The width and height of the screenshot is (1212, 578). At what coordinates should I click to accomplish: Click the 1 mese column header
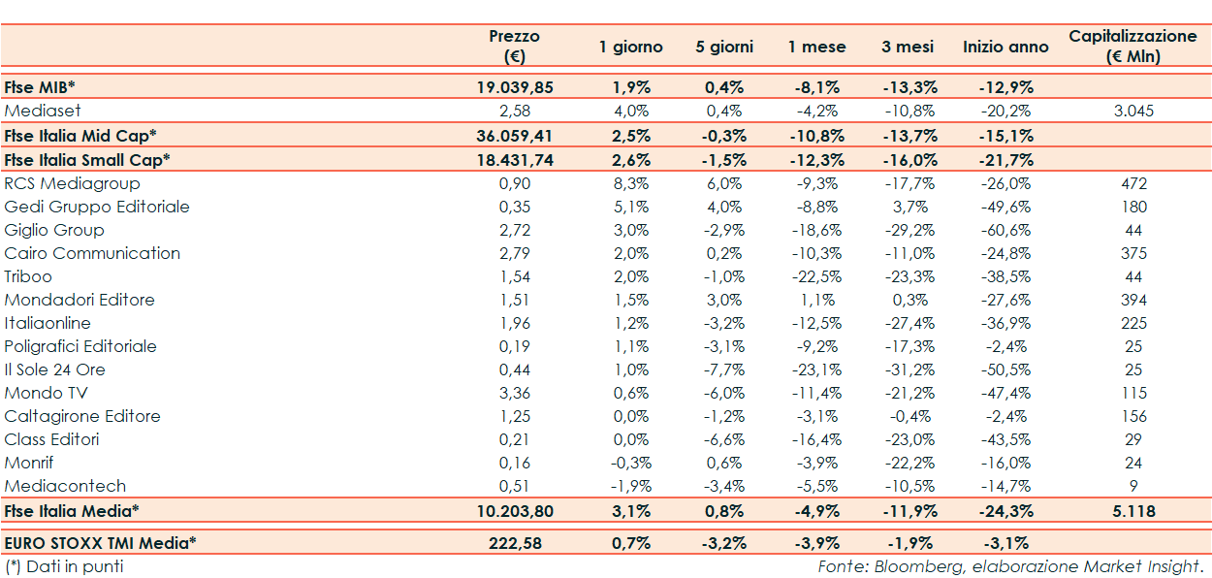tap(816, 47)
